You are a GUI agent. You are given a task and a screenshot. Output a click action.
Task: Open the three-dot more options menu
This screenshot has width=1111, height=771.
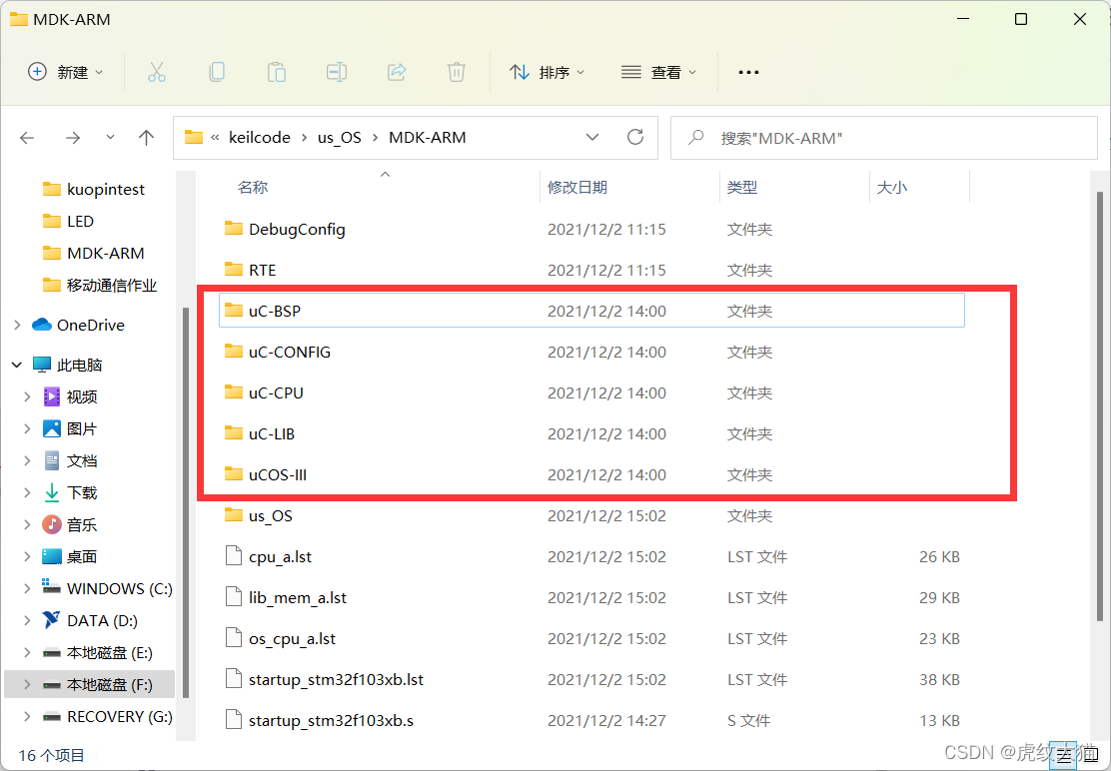click(748, 72)
